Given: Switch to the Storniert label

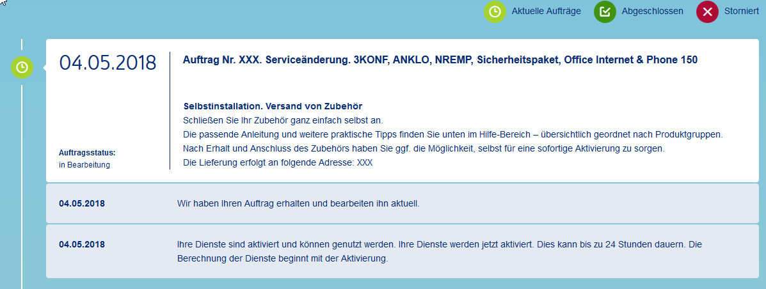Looking at the screenshot, I should tap(741, 12).
